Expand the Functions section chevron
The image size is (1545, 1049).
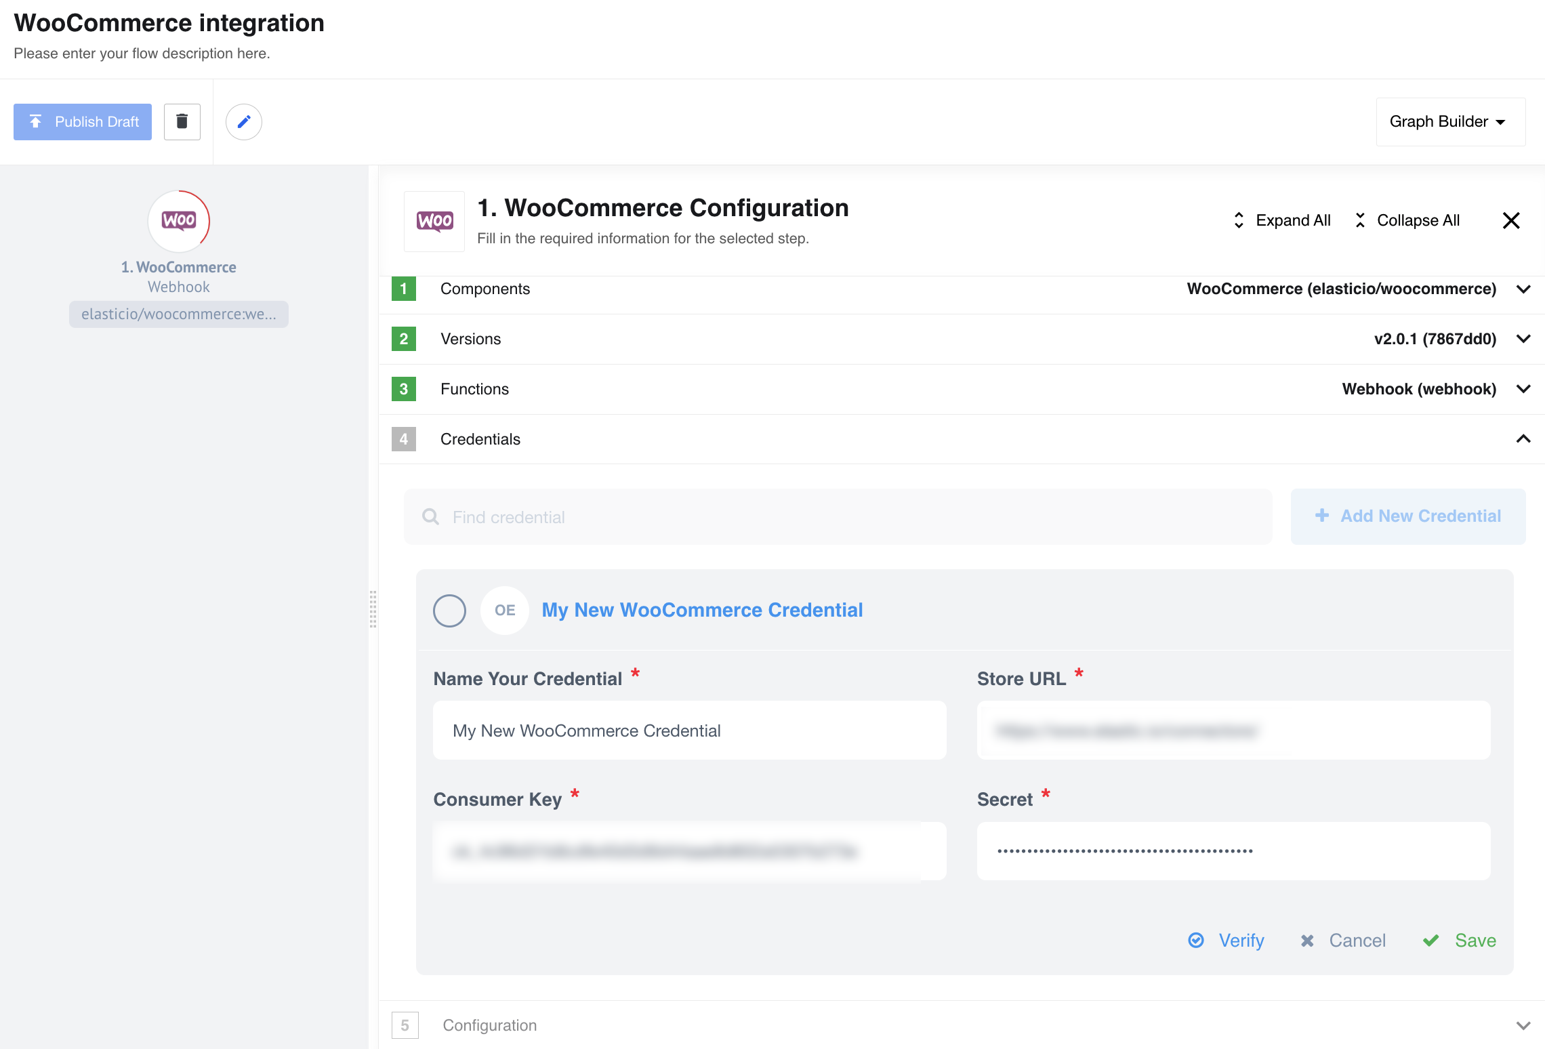(x=1523, y=389)
